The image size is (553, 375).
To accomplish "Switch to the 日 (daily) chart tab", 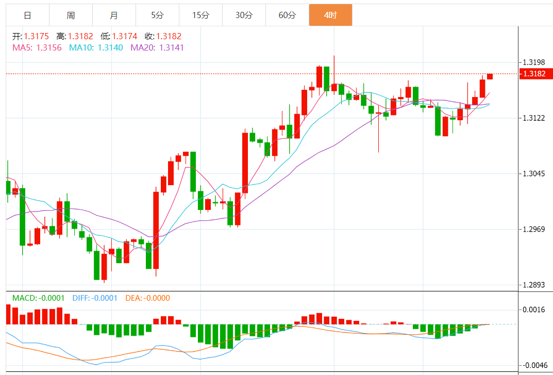I will click(x=27, y=15).
